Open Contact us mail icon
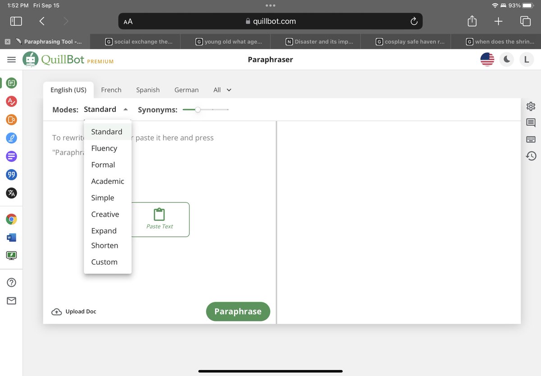 pos(11,301)
